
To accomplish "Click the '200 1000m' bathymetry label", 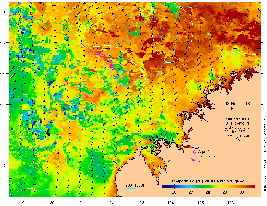I will click(136, 185).
